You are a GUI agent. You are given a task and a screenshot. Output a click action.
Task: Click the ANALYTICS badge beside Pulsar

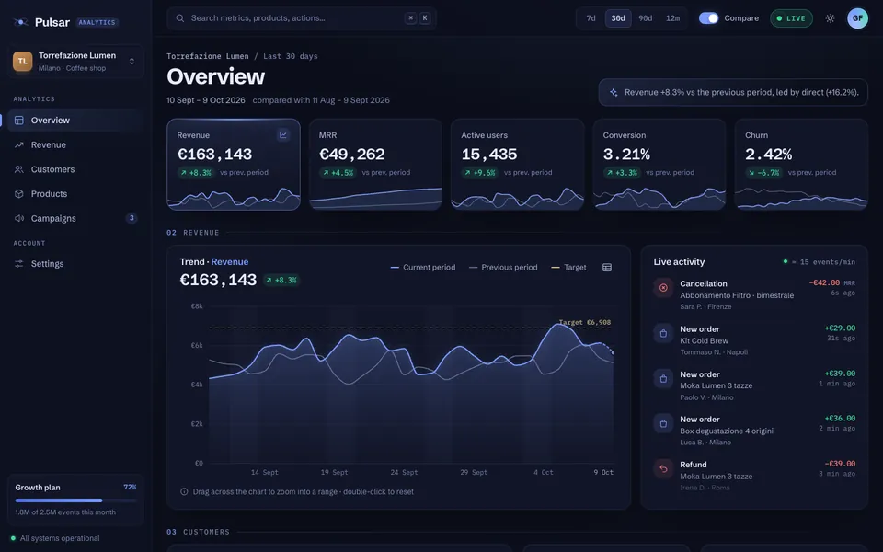pos(97,22)
